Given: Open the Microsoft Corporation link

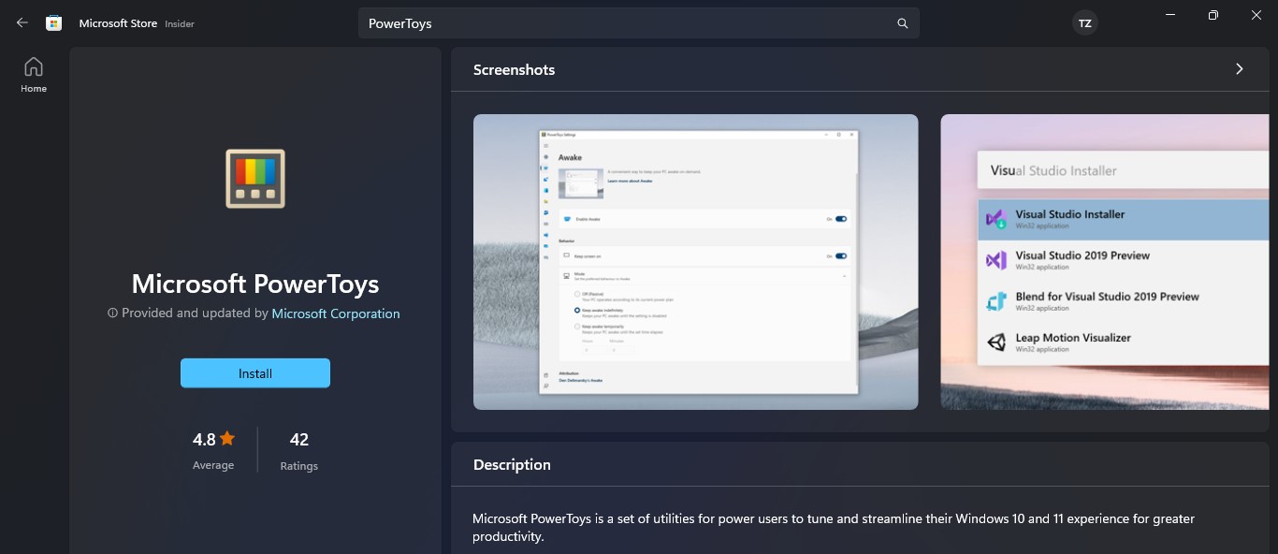Looking at the screenshot, I should (335, 313).
